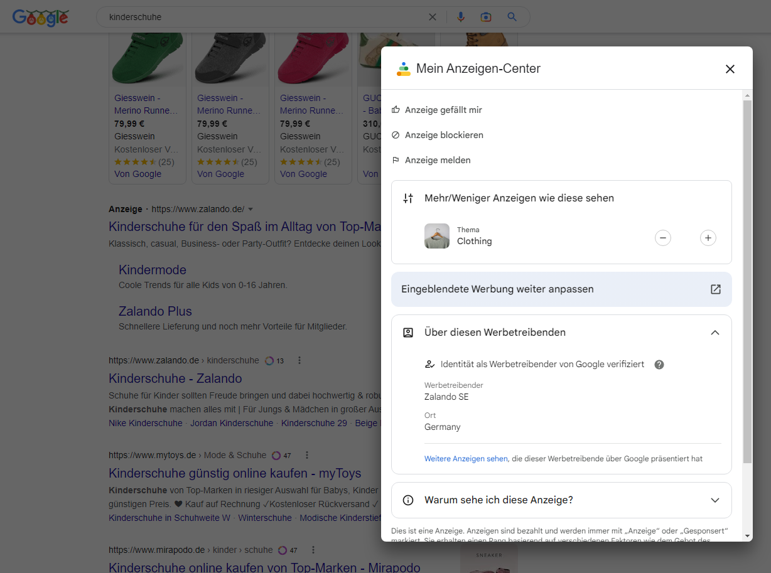Open three-dot menu for mirapodo.de result
The width and height of the screenshot is (771, 573).
click(x=313, y=550)
